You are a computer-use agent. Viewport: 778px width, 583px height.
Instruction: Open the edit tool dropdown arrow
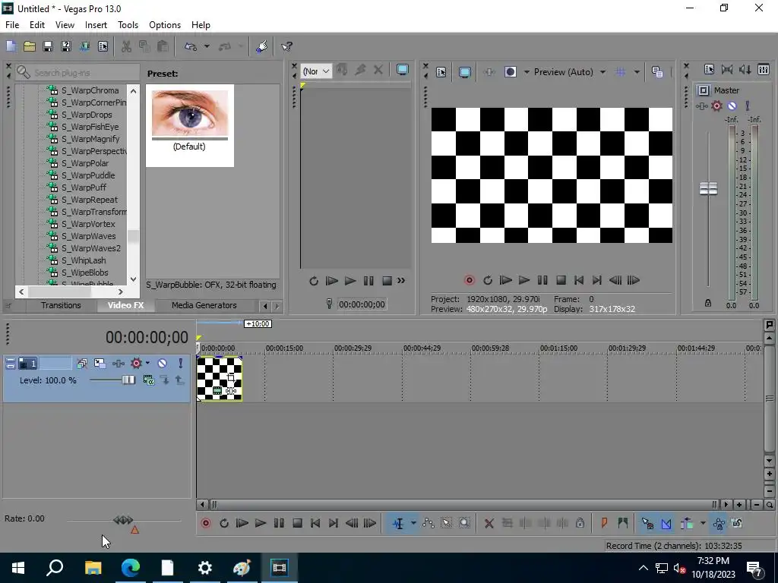(413, 524)
